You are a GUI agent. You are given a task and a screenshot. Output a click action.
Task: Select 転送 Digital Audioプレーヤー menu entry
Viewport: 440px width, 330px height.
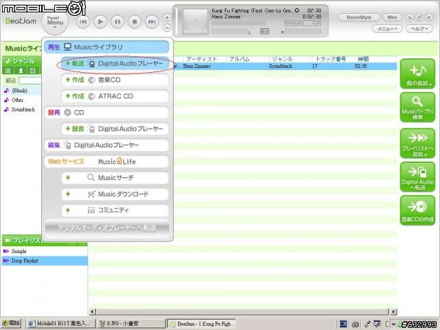(x=115, y=63)
